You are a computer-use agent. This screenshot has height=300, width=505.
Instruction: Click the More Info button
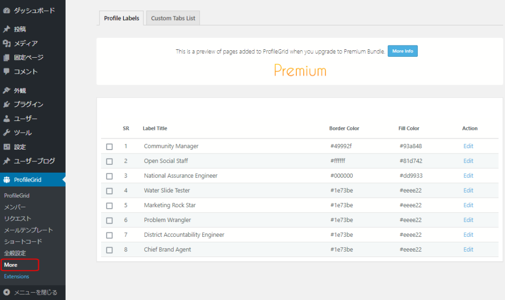[402, 51]
